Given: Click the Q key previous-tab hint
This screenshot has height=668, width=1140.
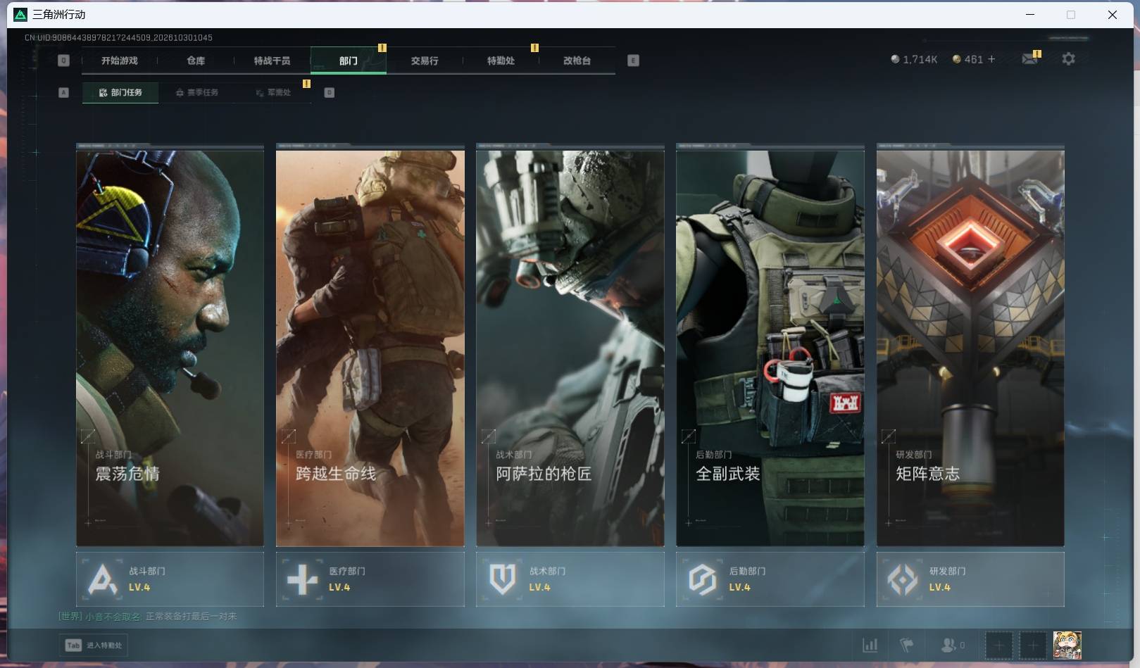Looking at the screenshot, I should tap(63, 61).
